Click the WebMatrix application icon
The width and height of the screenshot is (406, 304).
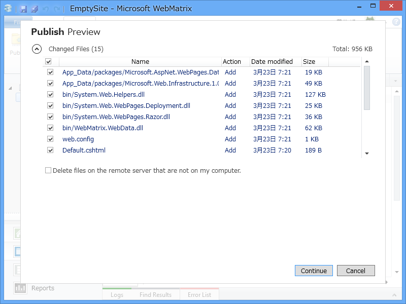tap(8, 9)
